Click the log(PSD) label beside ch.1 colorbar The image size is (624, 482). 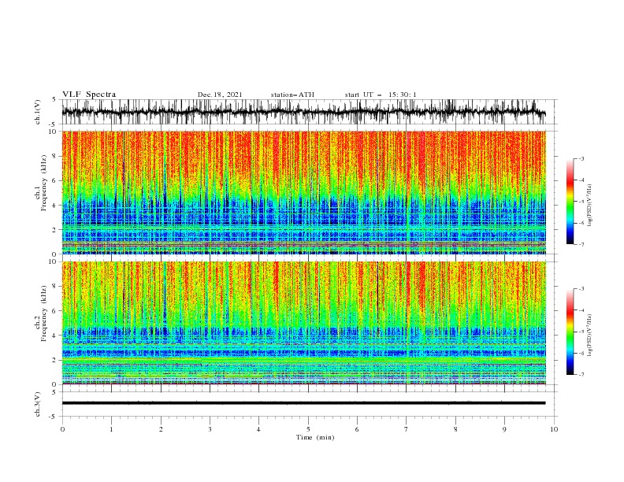589,206
